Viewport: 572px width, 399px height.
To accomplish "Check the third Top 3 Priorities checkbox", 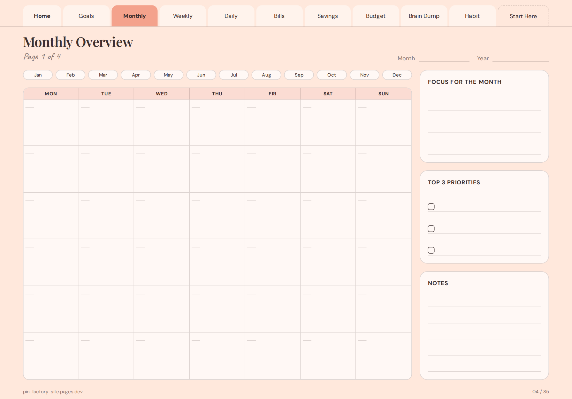I will [431, 250].
